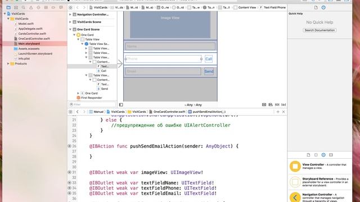This screenshot has width=360, height=202.
Task: Show the Quick Help inspector
Action: (323, 7)
